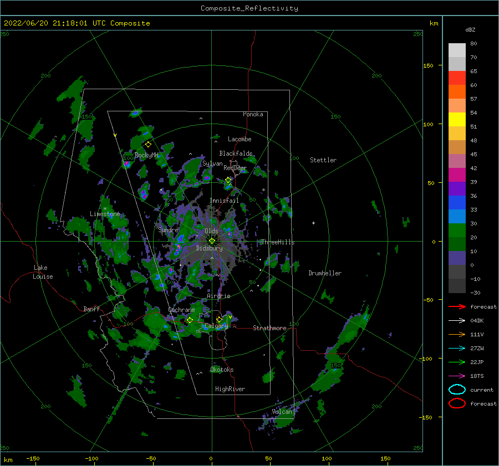Click the Okotoks town label
The height and width of the screenshot is (466, 499).
(x=222, y=370)
